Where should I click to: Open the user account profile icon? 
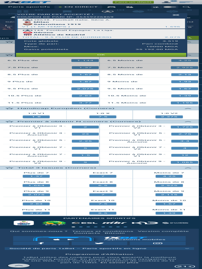coord(166,2)
